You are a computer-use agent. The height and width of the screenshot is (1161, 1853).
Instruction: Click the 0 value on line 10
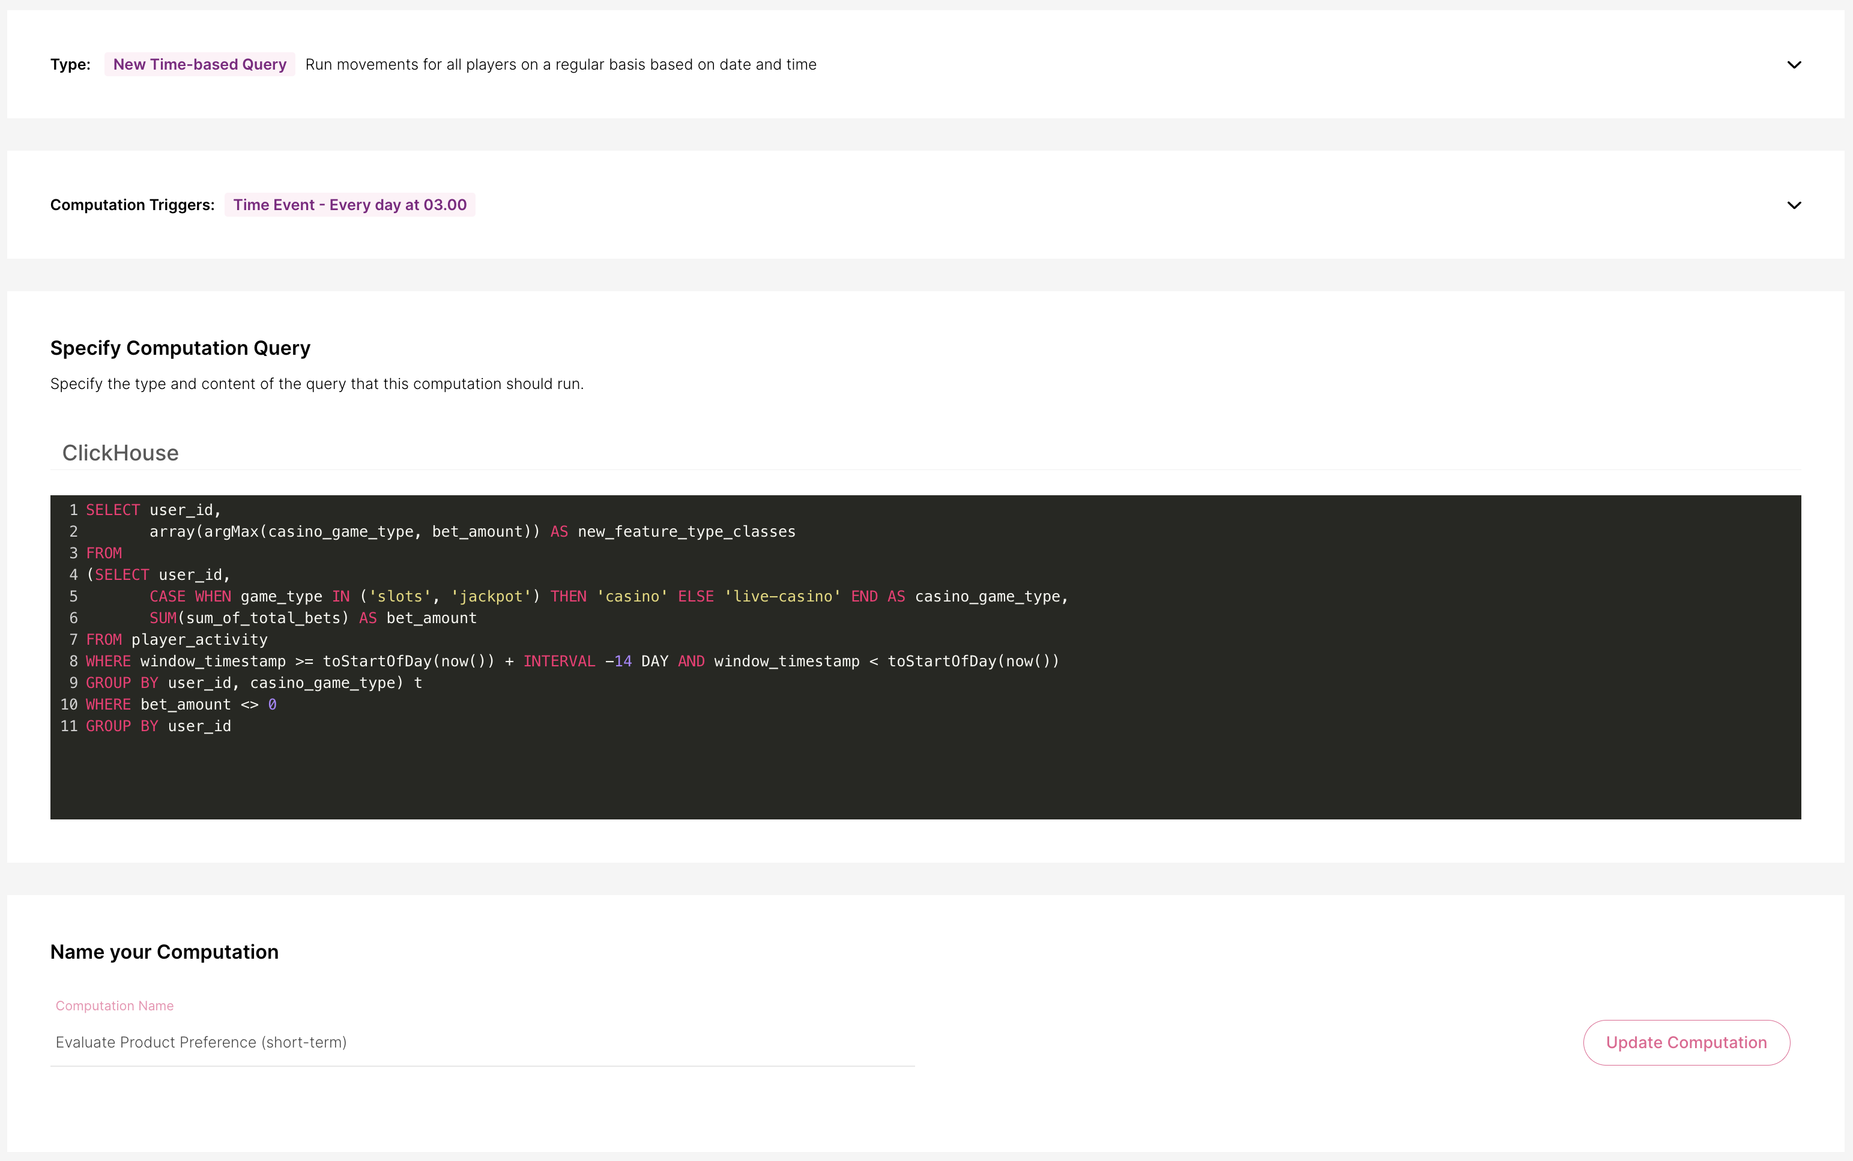tap(272, 704)
